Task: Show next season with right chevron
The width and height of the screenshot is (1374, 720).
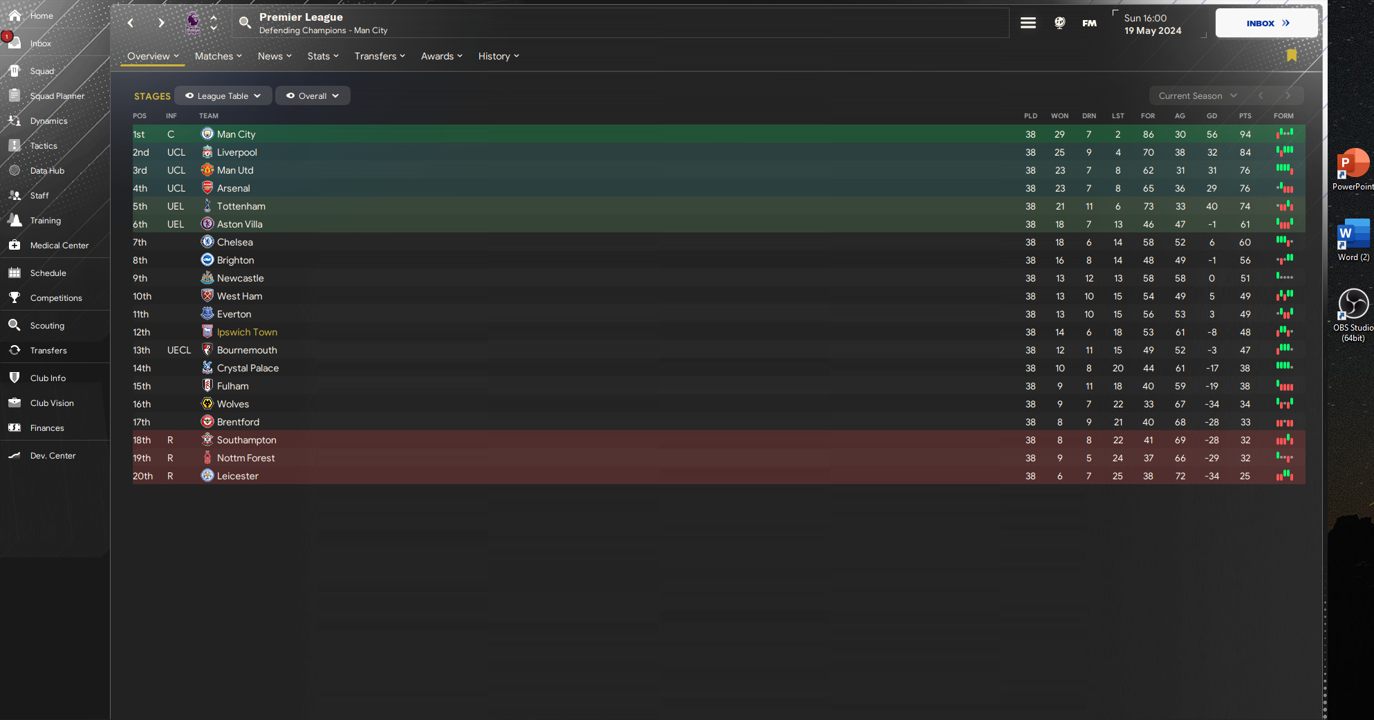Action: 1288,95
